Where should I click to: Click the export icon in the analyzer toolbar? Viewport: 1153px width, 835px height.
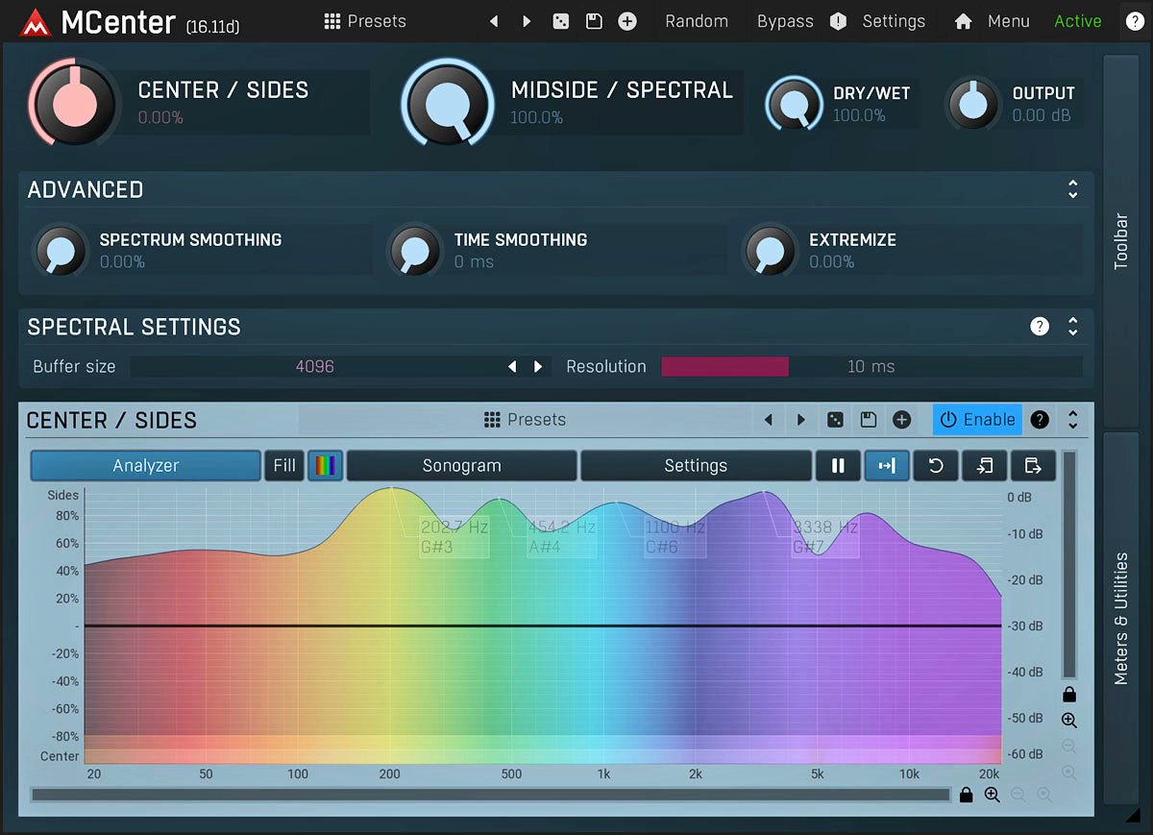(1033, 465)
